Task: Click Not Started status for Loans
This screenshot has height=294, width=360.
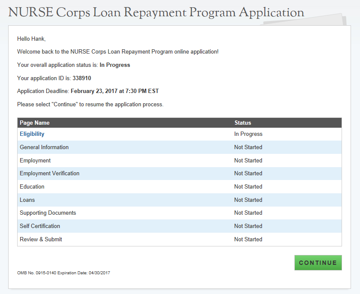Action: point(248,200)
